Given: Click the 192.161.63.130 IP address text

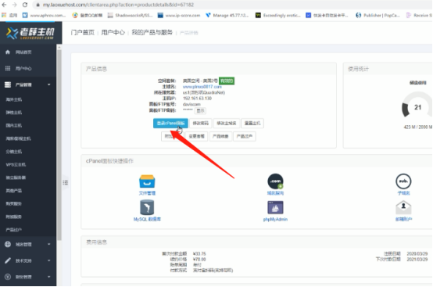Looking at the screenshot, I should [x=197, y=99].
